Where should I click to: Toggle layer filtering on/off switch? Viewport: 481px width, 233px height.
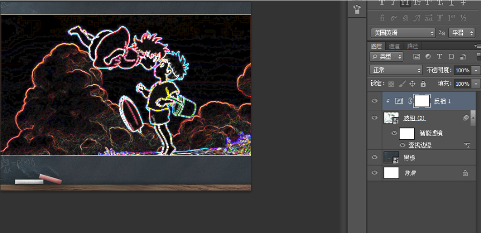(479, 57)
